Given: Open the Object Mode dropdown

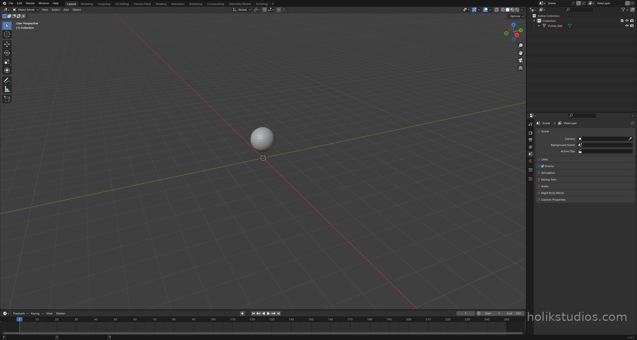Looking at the screenshot, I should tap(25, 10).
